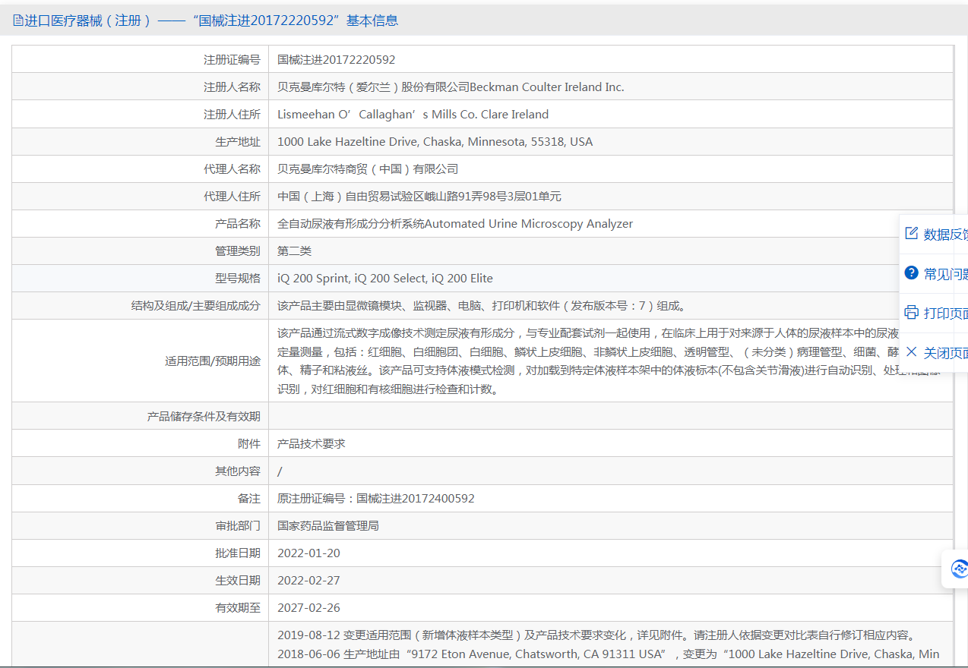Viewport: 968px width, 668px height.
Task: Click the 注册证编号 field label
Action: point(232,59)
